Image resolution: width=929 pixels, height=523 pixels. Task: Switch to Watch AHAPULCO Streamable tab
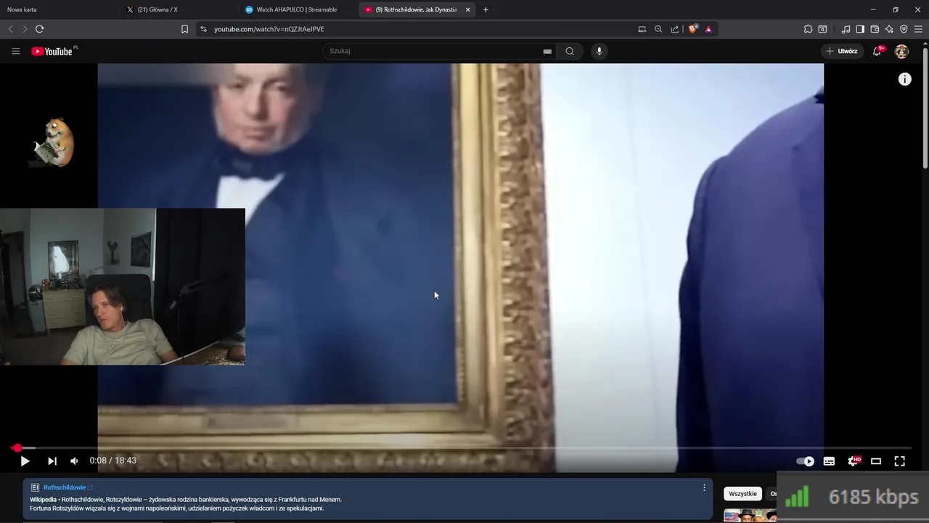pos(298,9)
